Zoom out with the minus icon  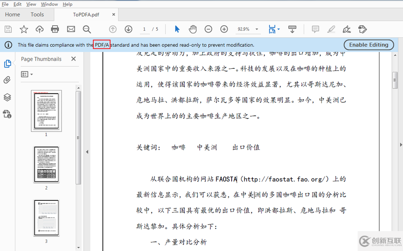[209, 29]
